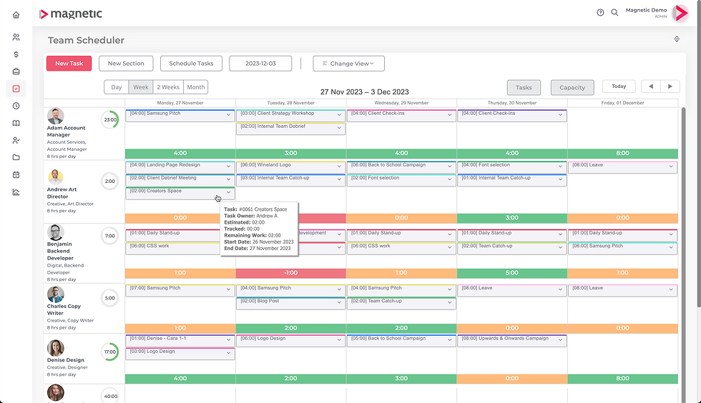This screenshot has height=403, width=701.
Task: Expand Andrew's Friday Leave task chevron
Action: [671, 166]
